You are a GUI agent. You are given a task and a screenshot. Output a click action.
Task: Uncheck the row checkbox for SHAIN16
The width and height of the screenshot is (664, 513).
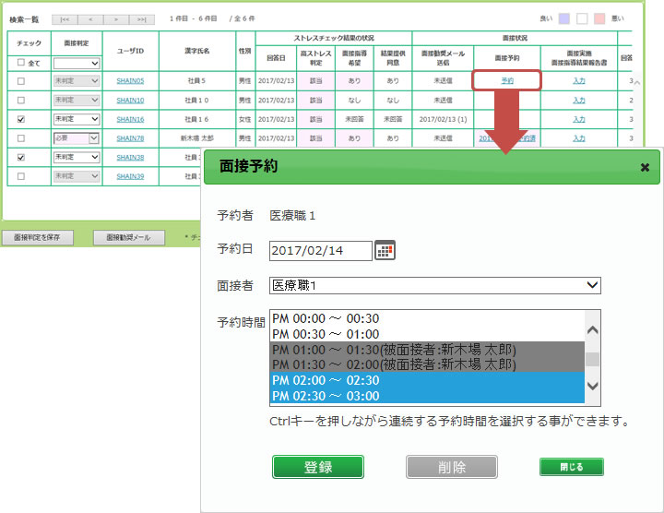pos(20,119)
